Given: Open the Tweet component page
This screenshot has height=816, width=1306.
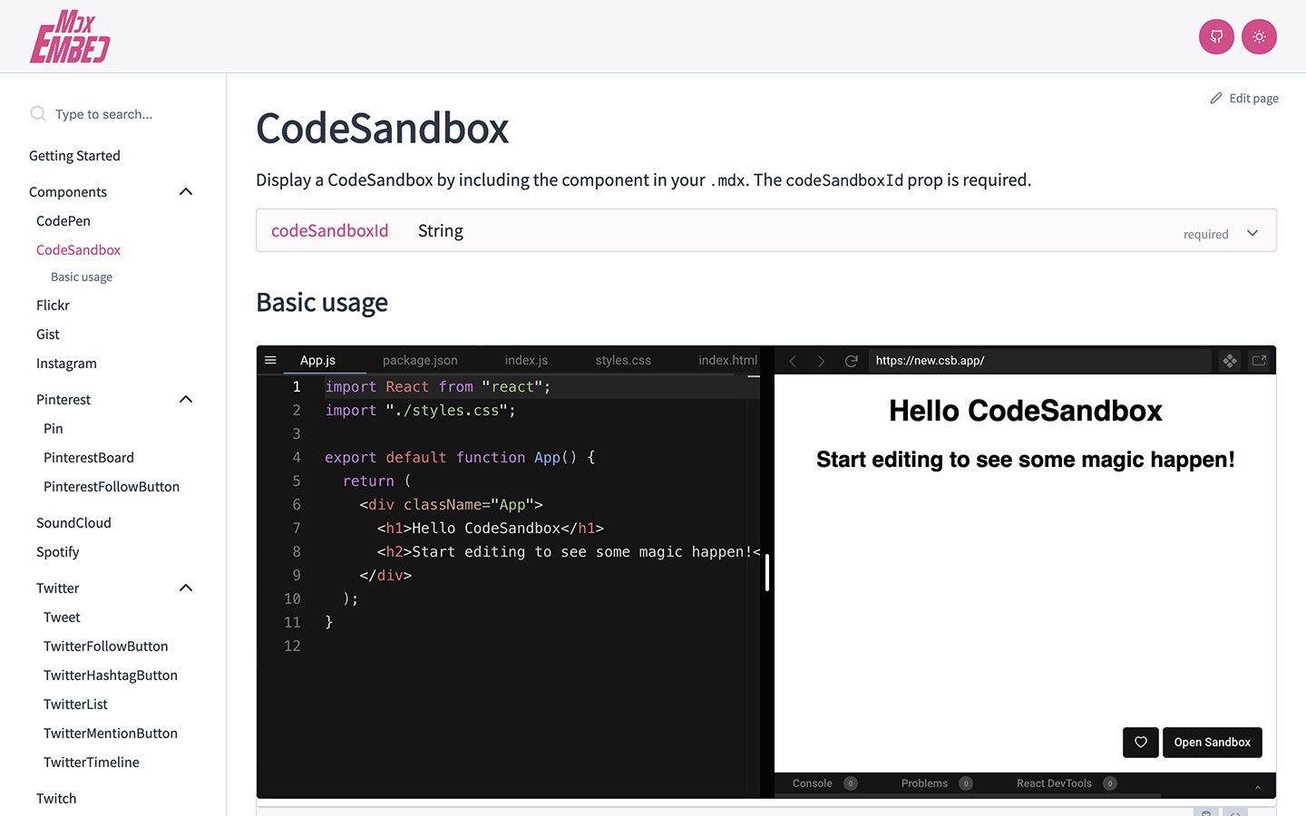Looking at the screenshot, I should click(62, 617).
